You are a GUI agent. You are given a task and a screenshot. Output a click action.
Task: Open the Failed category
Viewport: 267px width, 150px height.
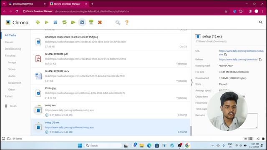pyautogui.click(x=8, y=96)
